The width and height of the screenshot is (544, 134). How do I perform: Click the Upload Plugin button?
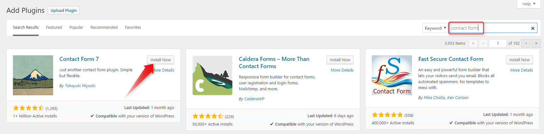pos(64,10)
